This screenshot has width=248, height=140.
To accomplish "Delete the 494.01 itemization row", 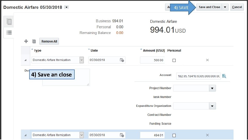I will click(x=207, y=135).
